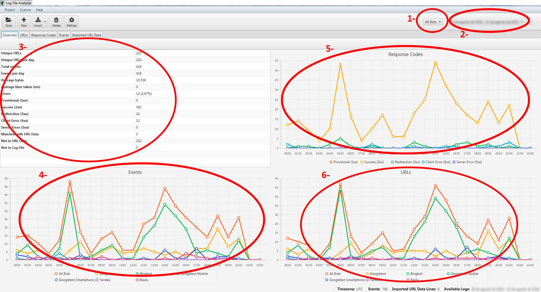Delete project using the trash icon
541x292 pixels.
56,22
